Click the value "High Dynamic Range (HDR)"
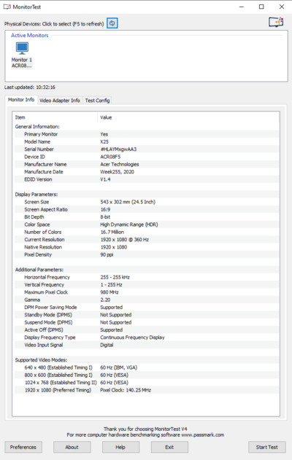This screenshot has width=292, height=460. 129,225
